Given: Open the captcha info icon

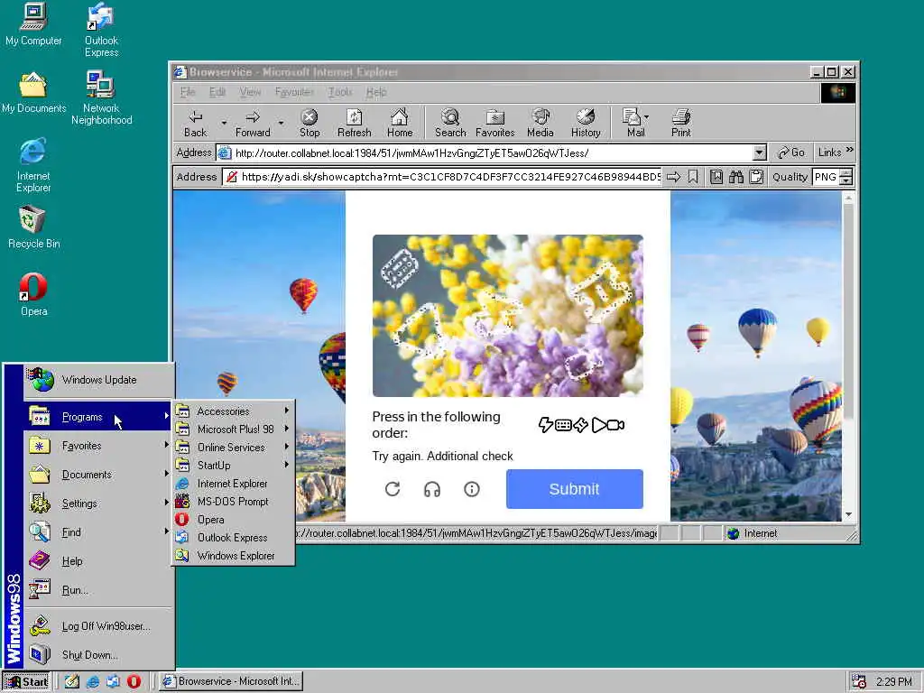Looking at the screenshot, I should (471, 489).
